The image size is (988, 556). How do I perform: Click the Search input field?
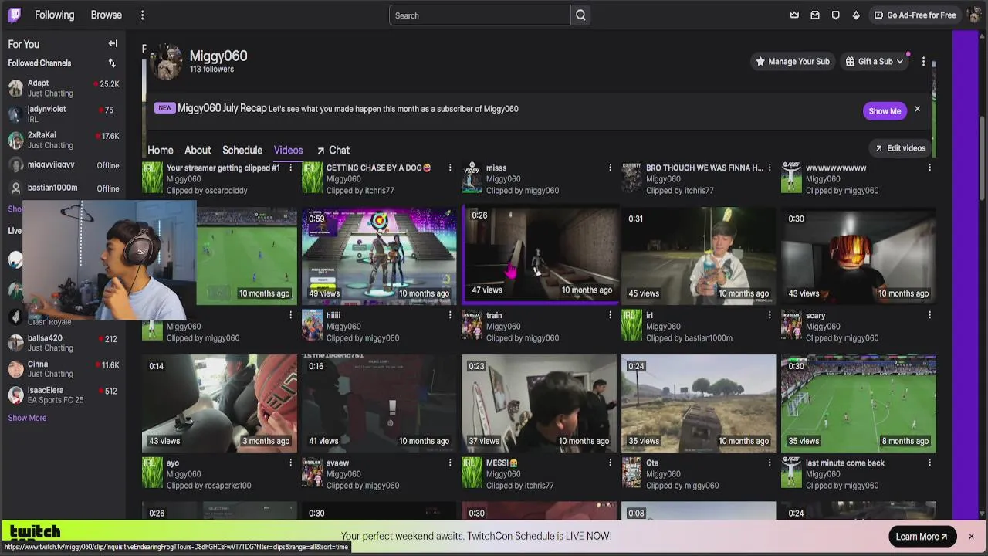(x=480, y=15)
